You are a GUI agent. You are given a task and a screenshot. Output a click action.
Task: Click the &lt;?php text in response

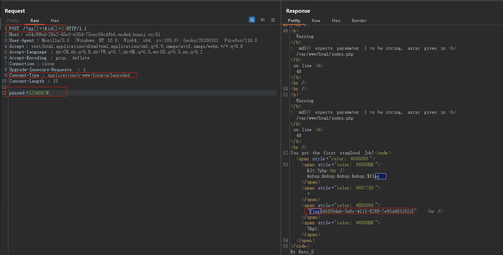[x=317, y=171]
